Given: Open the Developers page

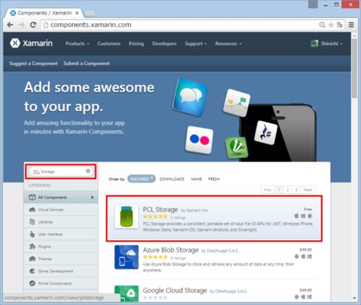Looking at the screenshot, I should (x=165, y=43).
